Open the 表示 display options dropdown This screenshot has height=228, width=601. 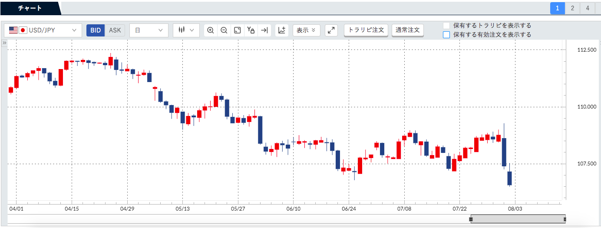(307, 30)
